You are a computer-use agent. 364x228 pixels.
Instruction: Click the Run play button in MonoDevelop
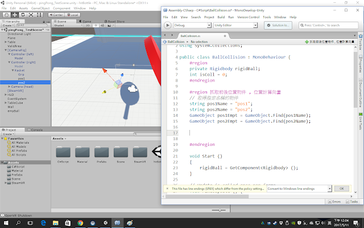168,25
